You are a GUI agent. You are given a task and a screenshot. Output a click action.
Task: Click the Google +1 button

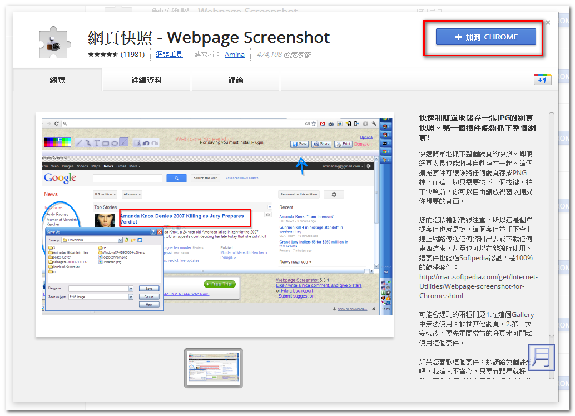tap(542, 80)
